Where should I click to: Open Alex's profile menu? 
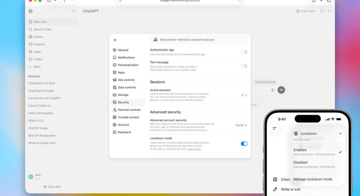[x=52, y=176]
